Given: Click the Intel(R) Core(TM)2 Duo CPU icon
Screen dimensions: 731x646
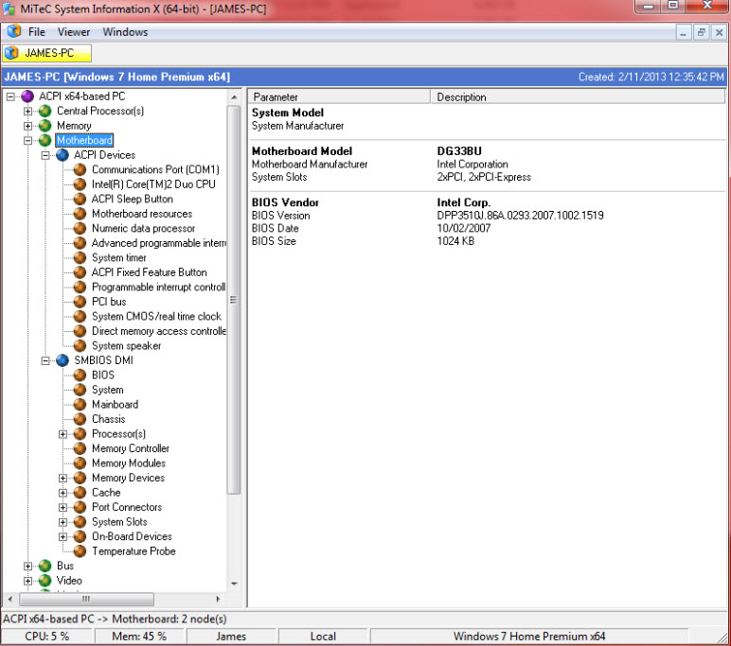Looking at the screenshot, I should click(x=80, y=184).
